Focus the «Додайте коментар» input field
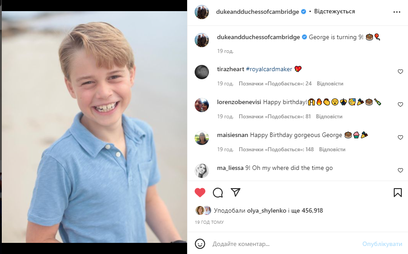 point(284,244)
